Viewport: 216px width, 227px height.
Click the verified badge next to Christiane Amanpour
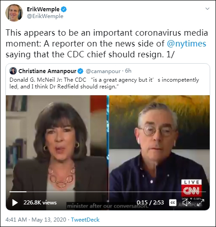coord(81,71)
